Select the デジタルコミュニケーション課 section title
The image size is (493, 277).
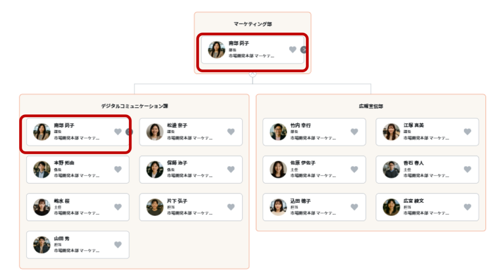[x=135, y=106]
